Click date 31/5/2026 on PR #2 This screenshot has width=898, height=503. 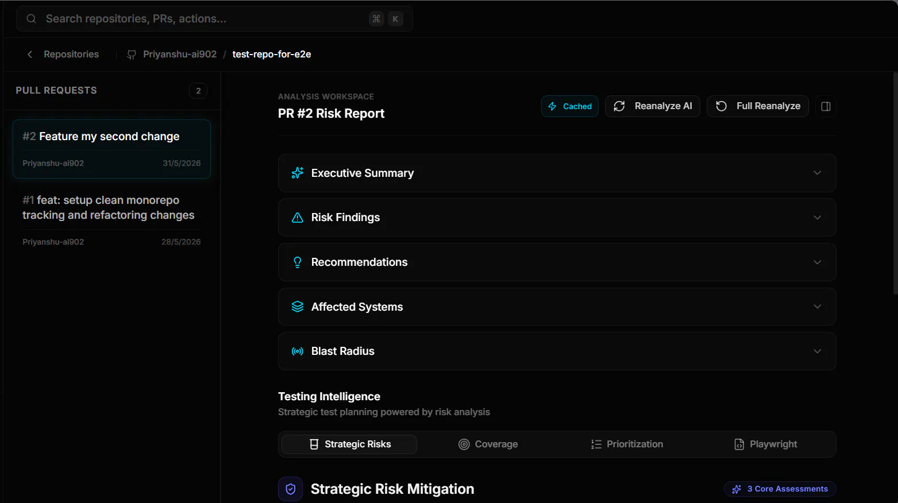[182, 163]
